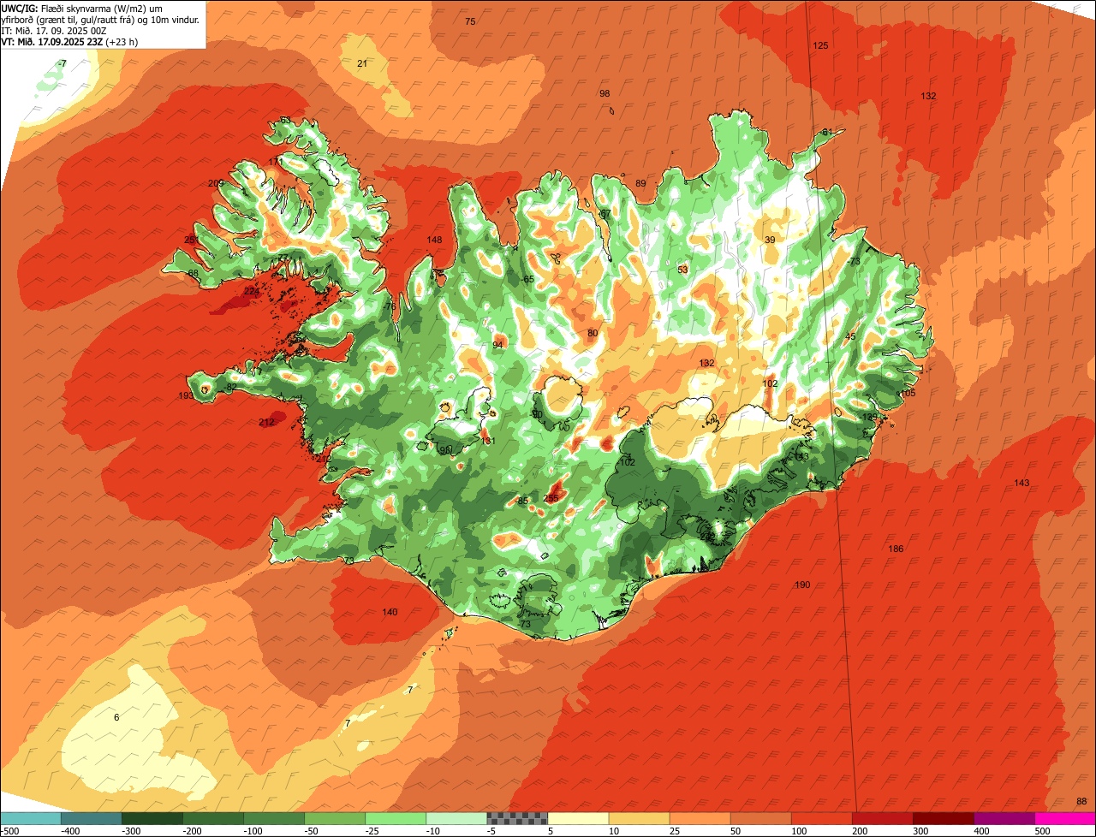The height and width of the screenshot is (837, 1096).
Task: Select the value 190 off the southeast coast
Action: click(801, 585)
